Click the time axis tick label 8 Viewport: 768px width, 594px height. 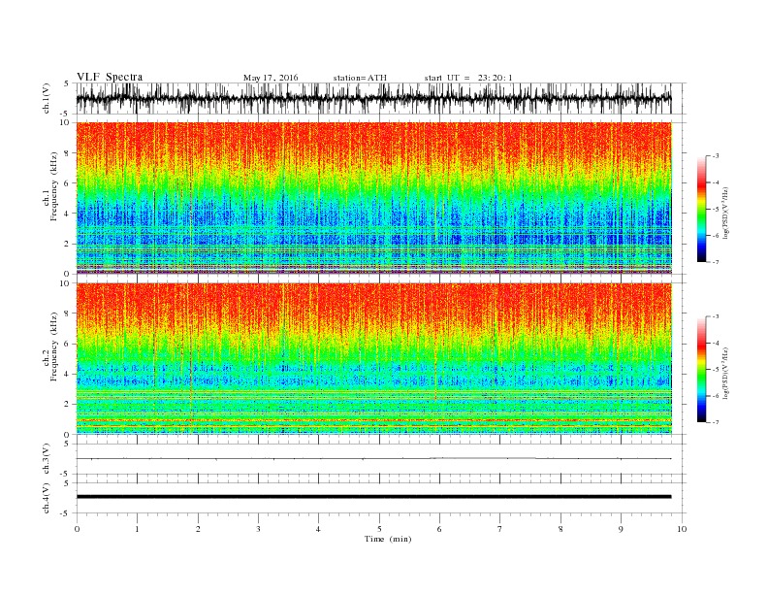560,529
